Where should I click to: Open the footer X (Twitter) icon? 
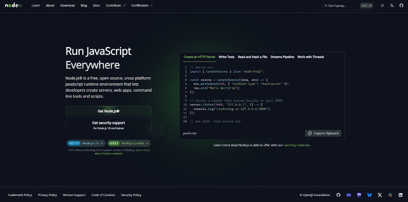click(380, 195)
